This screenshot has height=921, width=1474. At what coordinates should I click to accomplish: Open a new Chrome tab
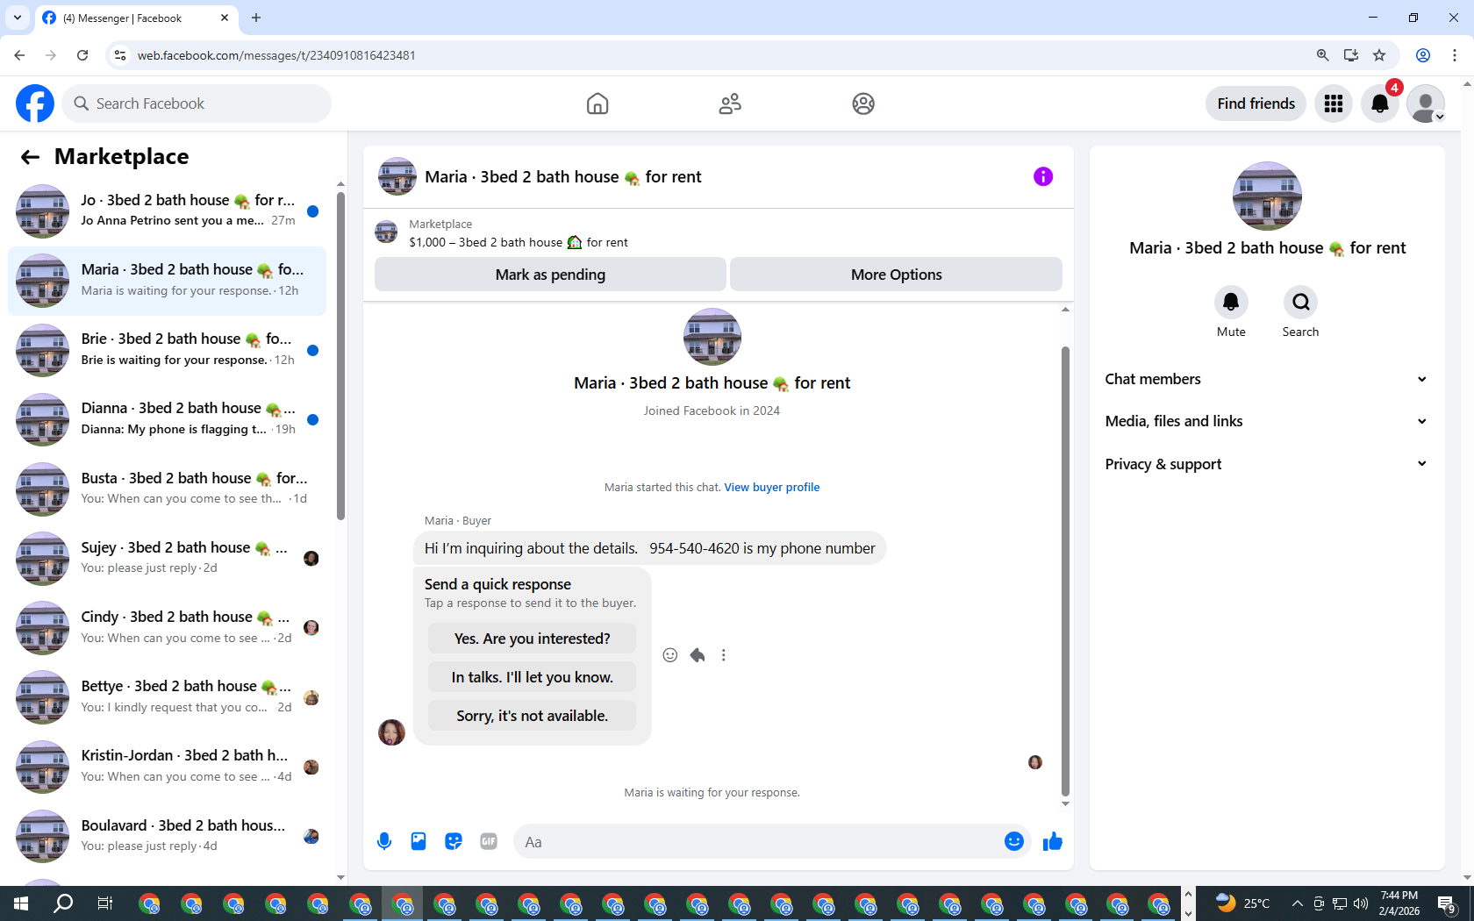256,18
